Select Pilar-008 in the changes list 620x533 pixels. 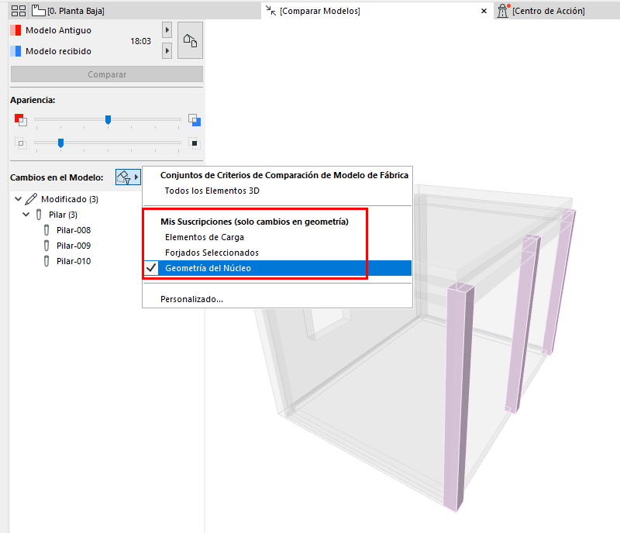pyautogui.click(x=74, y=230)
